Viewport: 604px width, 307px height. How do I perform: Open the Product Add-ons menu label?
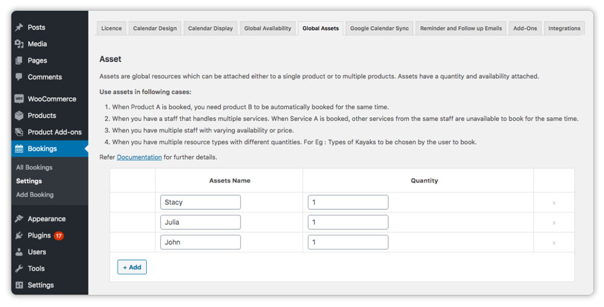click(55, 132)
